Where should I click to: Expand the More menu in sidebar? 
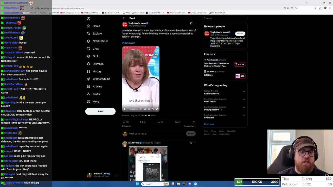tap(93, 102)
